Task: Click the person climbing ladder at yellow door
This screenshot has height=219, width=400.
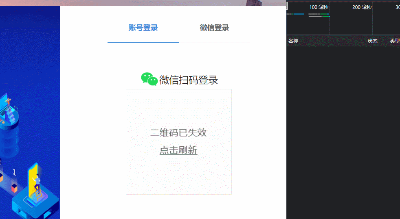Action: (x=37, y=183)
